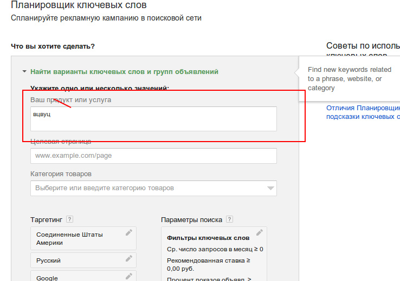The width and height of the screenshot is (400, 281).
Task: Click the Целевая страница URL field
Action: (153, 156)
